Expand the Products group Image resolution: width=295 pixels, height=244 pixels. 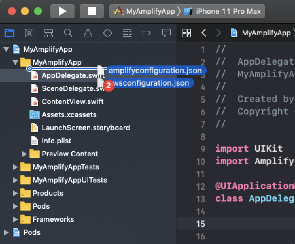pyautogui.click(x=15, y=193)
